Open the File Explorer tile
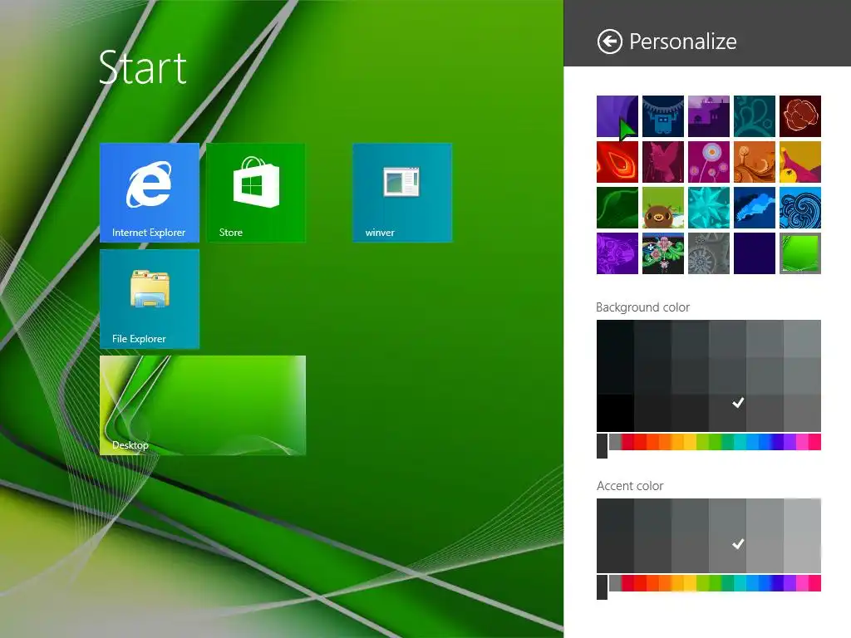Viewport: 851px width, 638px height. (150, 299)
